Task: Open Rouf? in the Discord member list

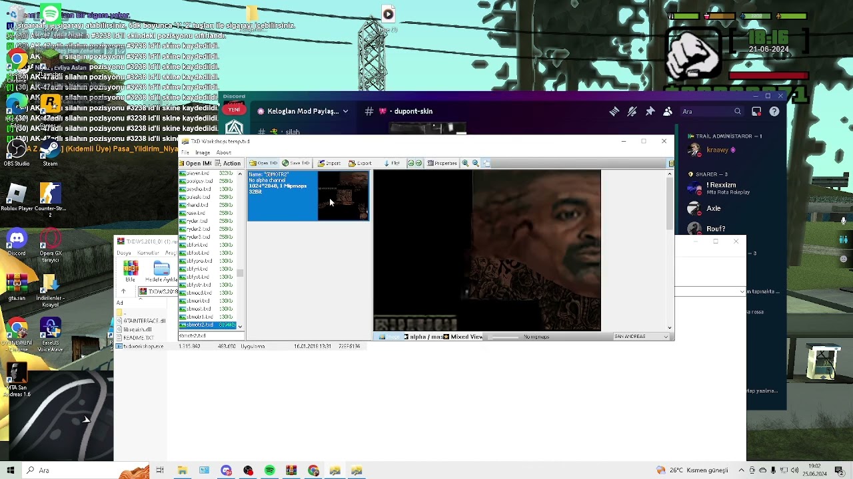Action: [706, 229]
